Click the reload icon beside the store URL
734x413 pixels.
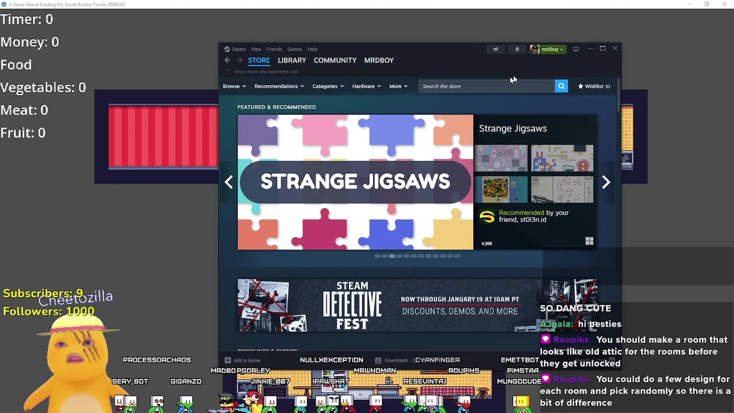228,72
